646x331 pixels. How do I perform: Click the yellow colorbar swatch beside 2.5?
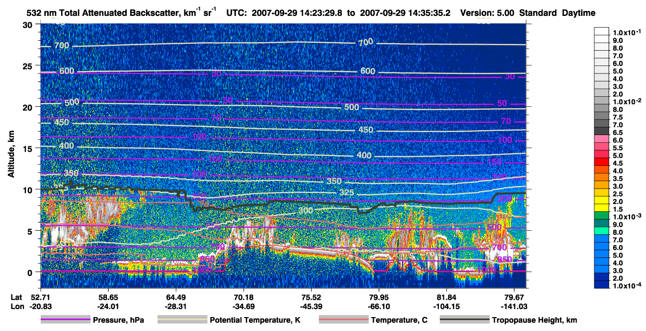[602, 193]
